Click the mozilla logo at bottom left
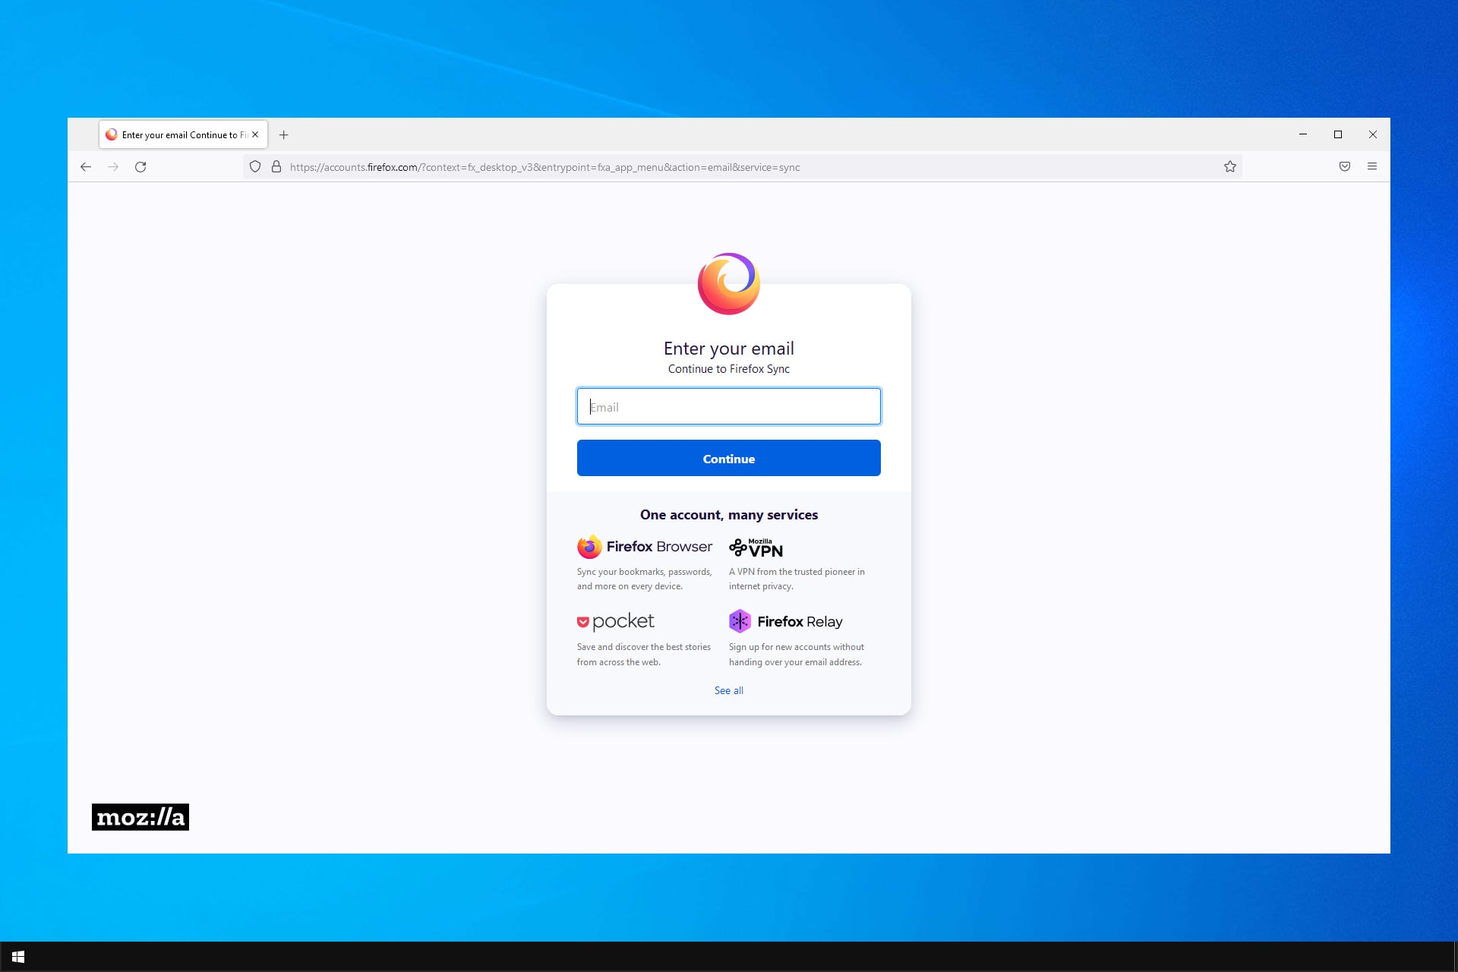The width and height of the screenshot is (1458, 972). [140, 817]
